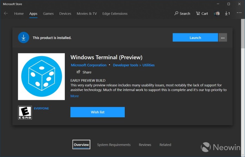245x157 pixels.
Task: Close the Microsoft Store window
Action: [240, 4]
